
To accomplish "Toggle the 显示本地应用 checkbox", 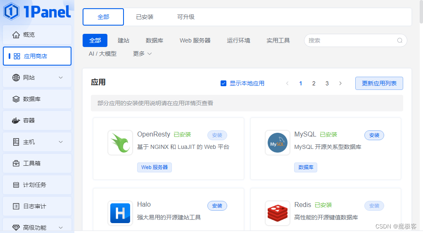I will point(223,83).
